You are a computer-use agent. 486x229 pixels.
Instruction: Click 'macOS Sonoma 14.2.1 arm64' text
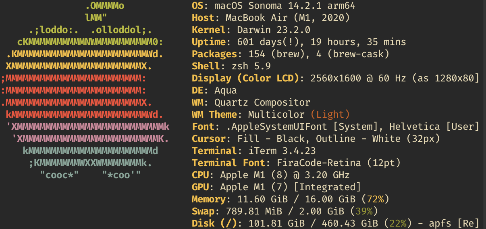click(x=285, y=6)
